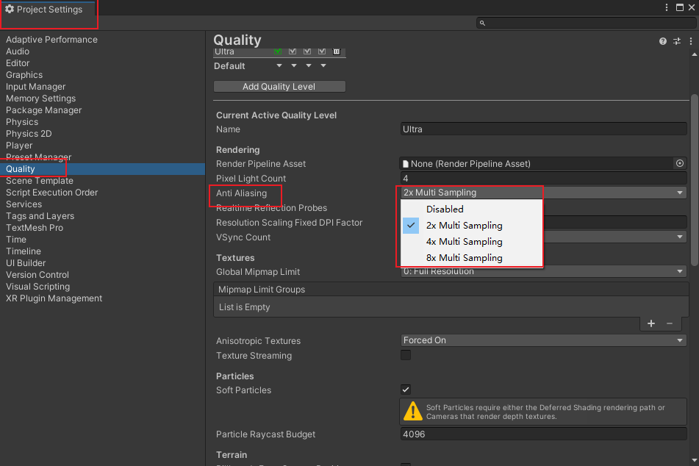Open XR Plugin Management settings

click(x=54, y=298)
